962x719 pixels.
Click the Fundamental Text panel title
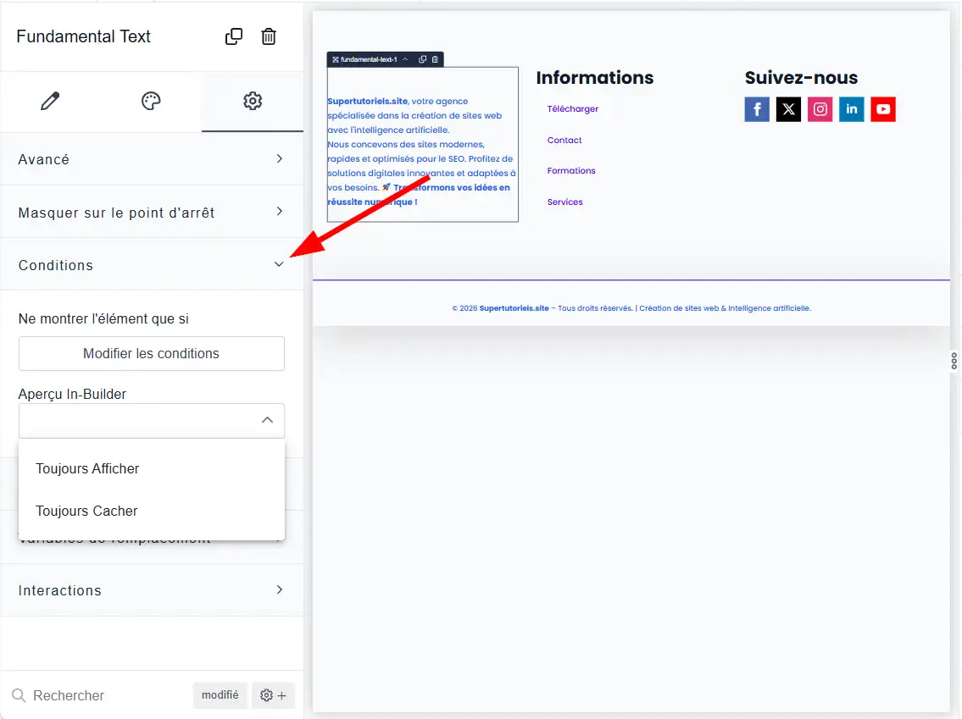pyautogui.click(x=83, y=36)
